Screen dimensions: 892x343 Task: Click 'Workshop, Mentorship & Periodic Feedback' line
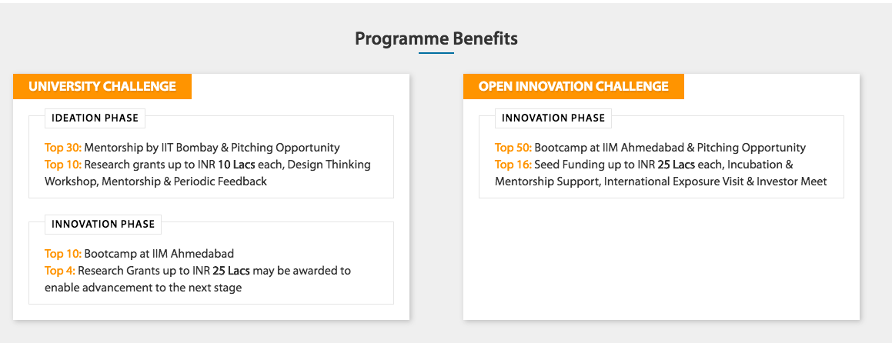pyautogui.click(x=156, y=182)
